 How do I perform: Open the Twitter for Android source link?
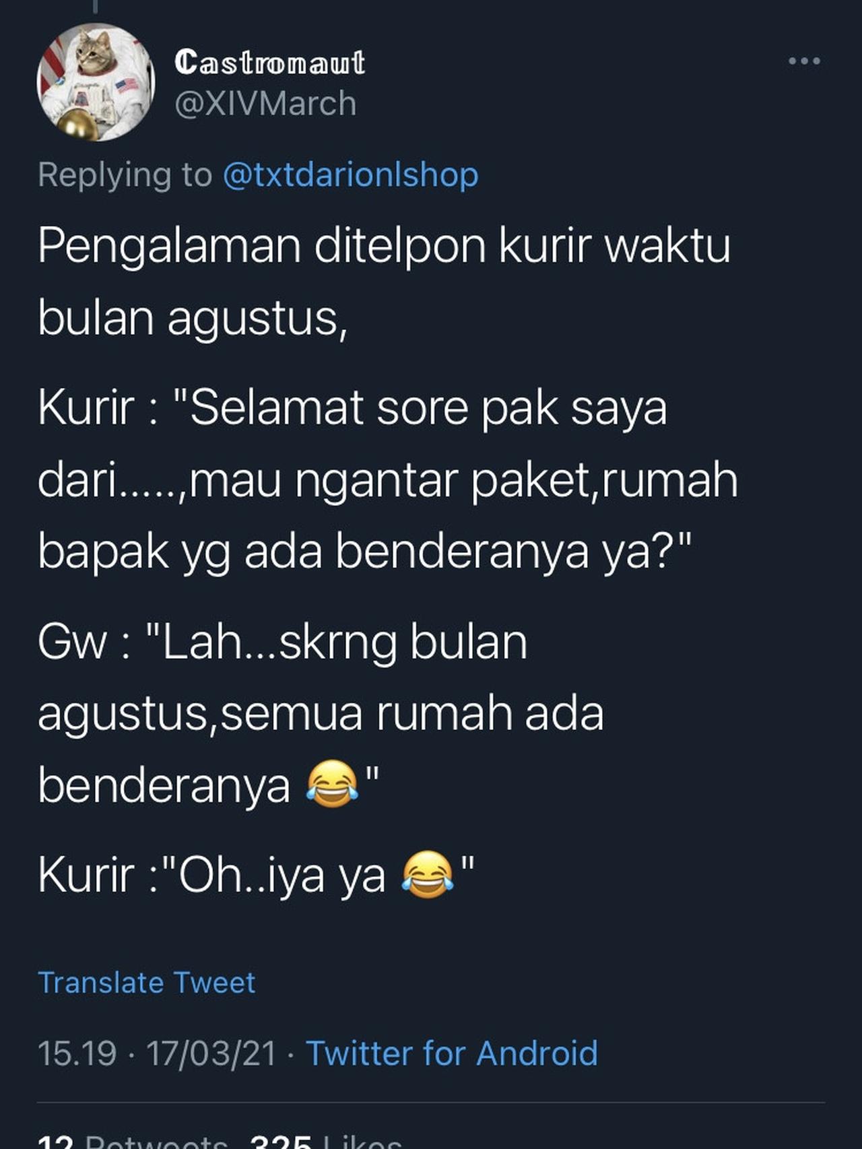[x=452, y=1053]
